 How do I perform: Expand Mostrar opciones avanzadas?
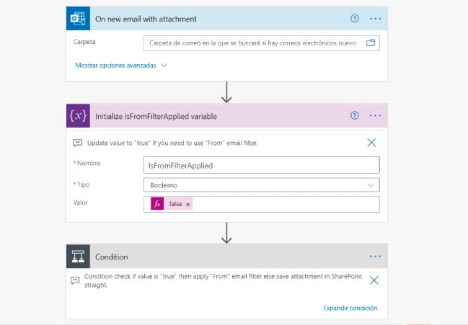pos(121,66)
